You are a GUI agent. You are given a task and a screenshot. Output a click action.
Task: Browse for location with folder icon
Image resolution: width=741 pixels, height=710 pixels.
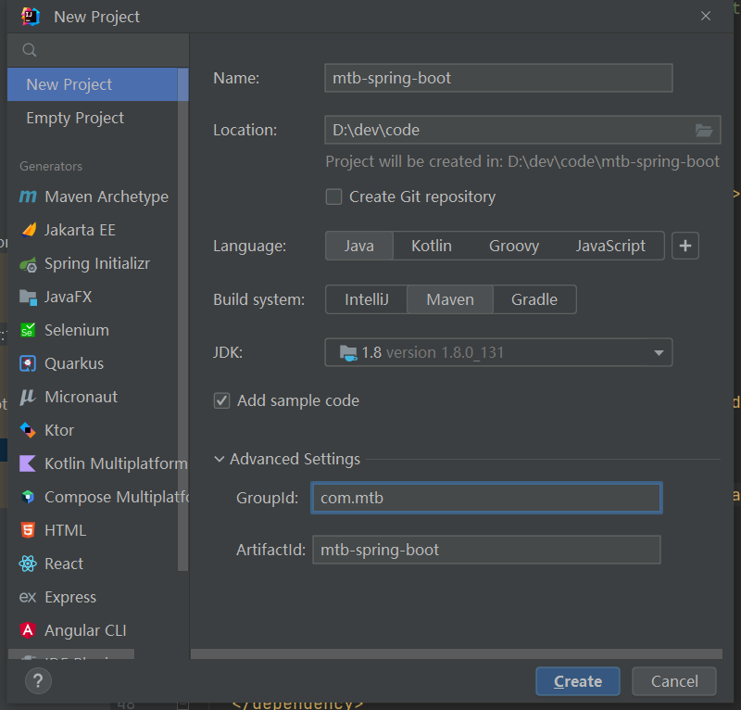[x=704, y=130]
